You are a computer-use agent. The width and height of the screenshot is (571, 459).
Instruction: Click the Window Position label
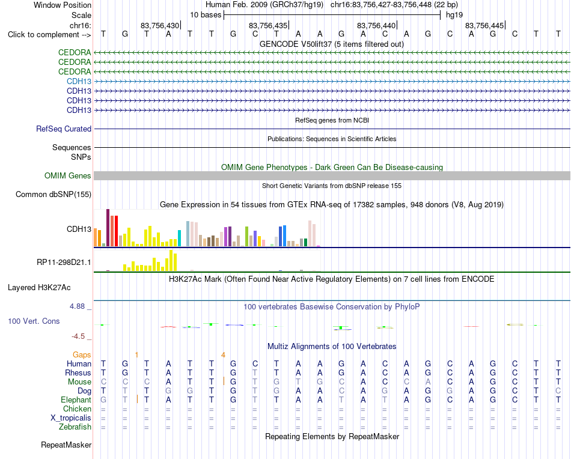coord(63,5)
